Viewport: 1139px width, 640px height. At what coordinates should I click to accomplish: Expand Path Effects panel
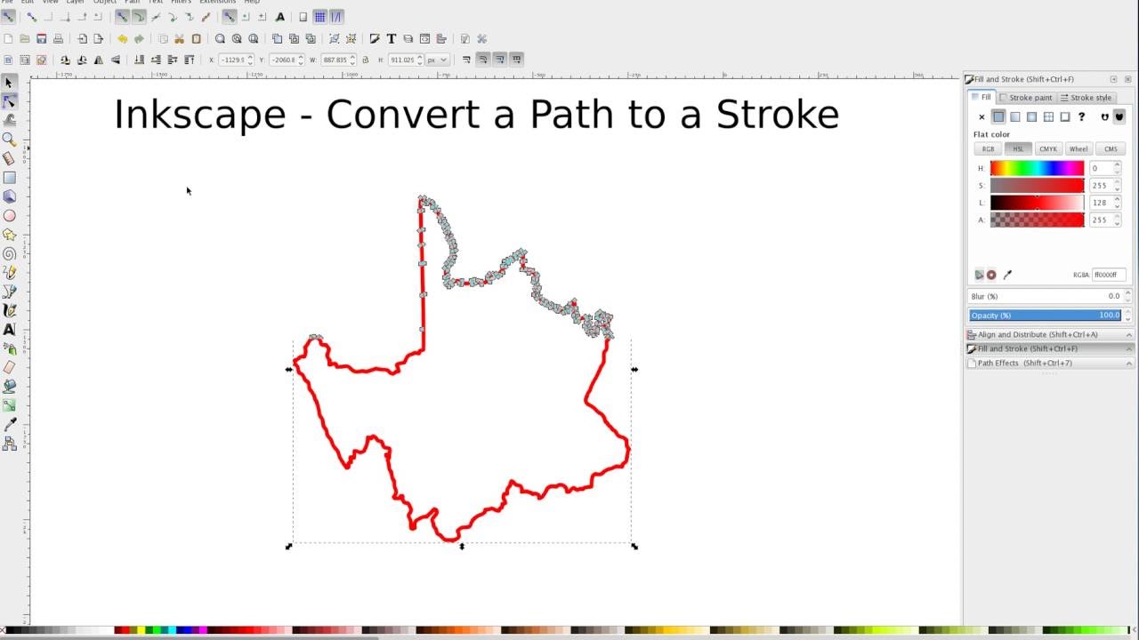1049,364
